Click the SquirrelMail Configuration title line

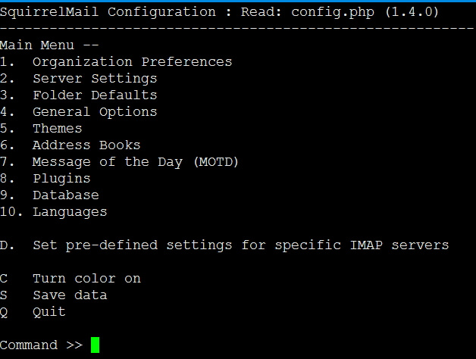(x=108, y=12)
